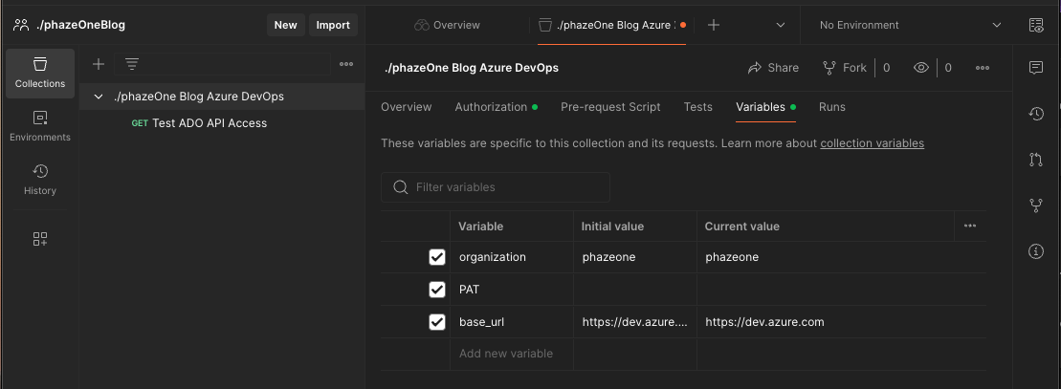Image resolution: width=1061 pixels, height=389 pixels.
Task: Click the Filter variables search field
Action: tap(496, 187)
